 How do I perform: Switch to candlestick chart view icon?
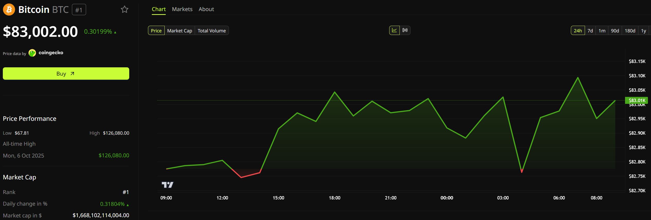click(x=405, y=30)
